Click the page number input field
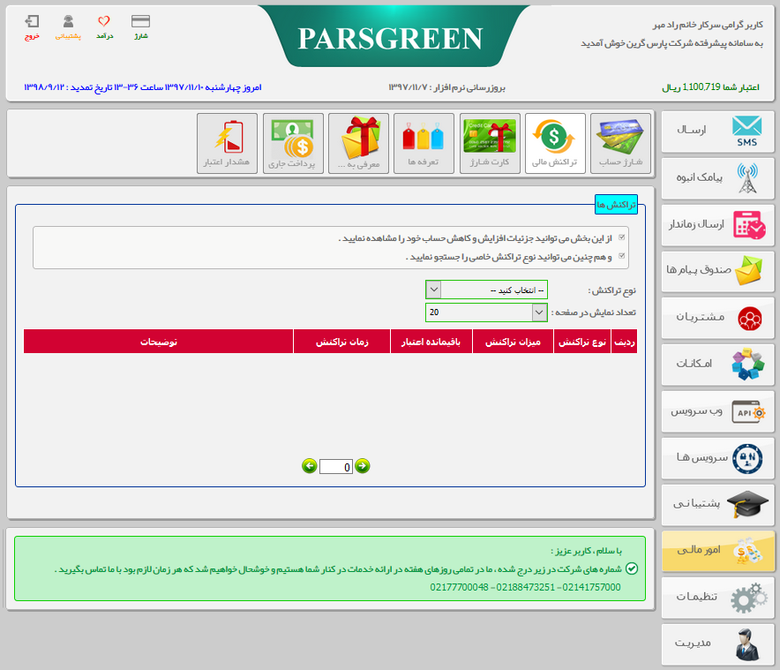 (335, 467)
